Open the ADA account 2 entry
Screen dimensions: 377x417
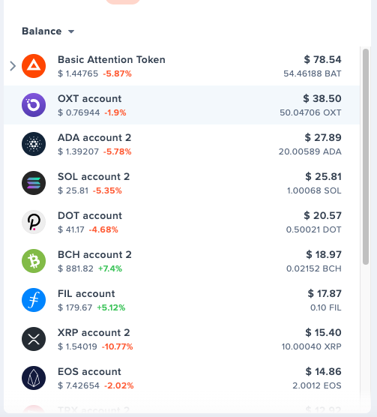pyautogui.click(x=181, y=144)
